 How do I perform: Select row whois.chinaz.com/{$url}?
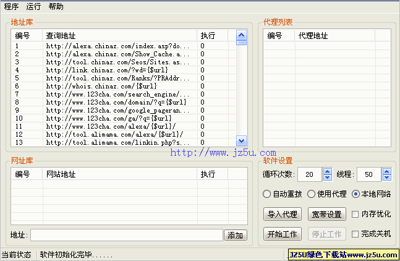pos(124,86)
